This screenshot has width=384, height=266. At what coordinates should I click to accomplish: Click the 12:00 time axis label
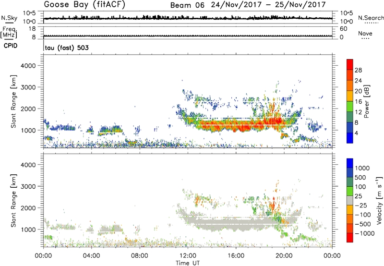point(188,256)
